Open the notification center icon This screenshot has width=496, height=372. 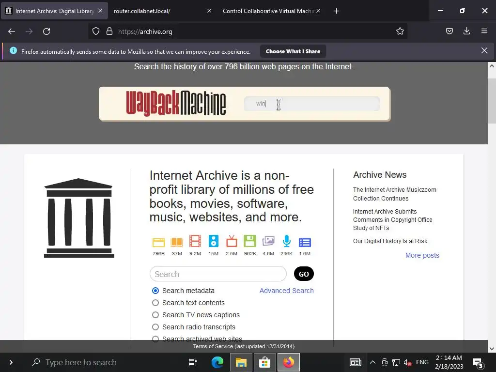478,363
